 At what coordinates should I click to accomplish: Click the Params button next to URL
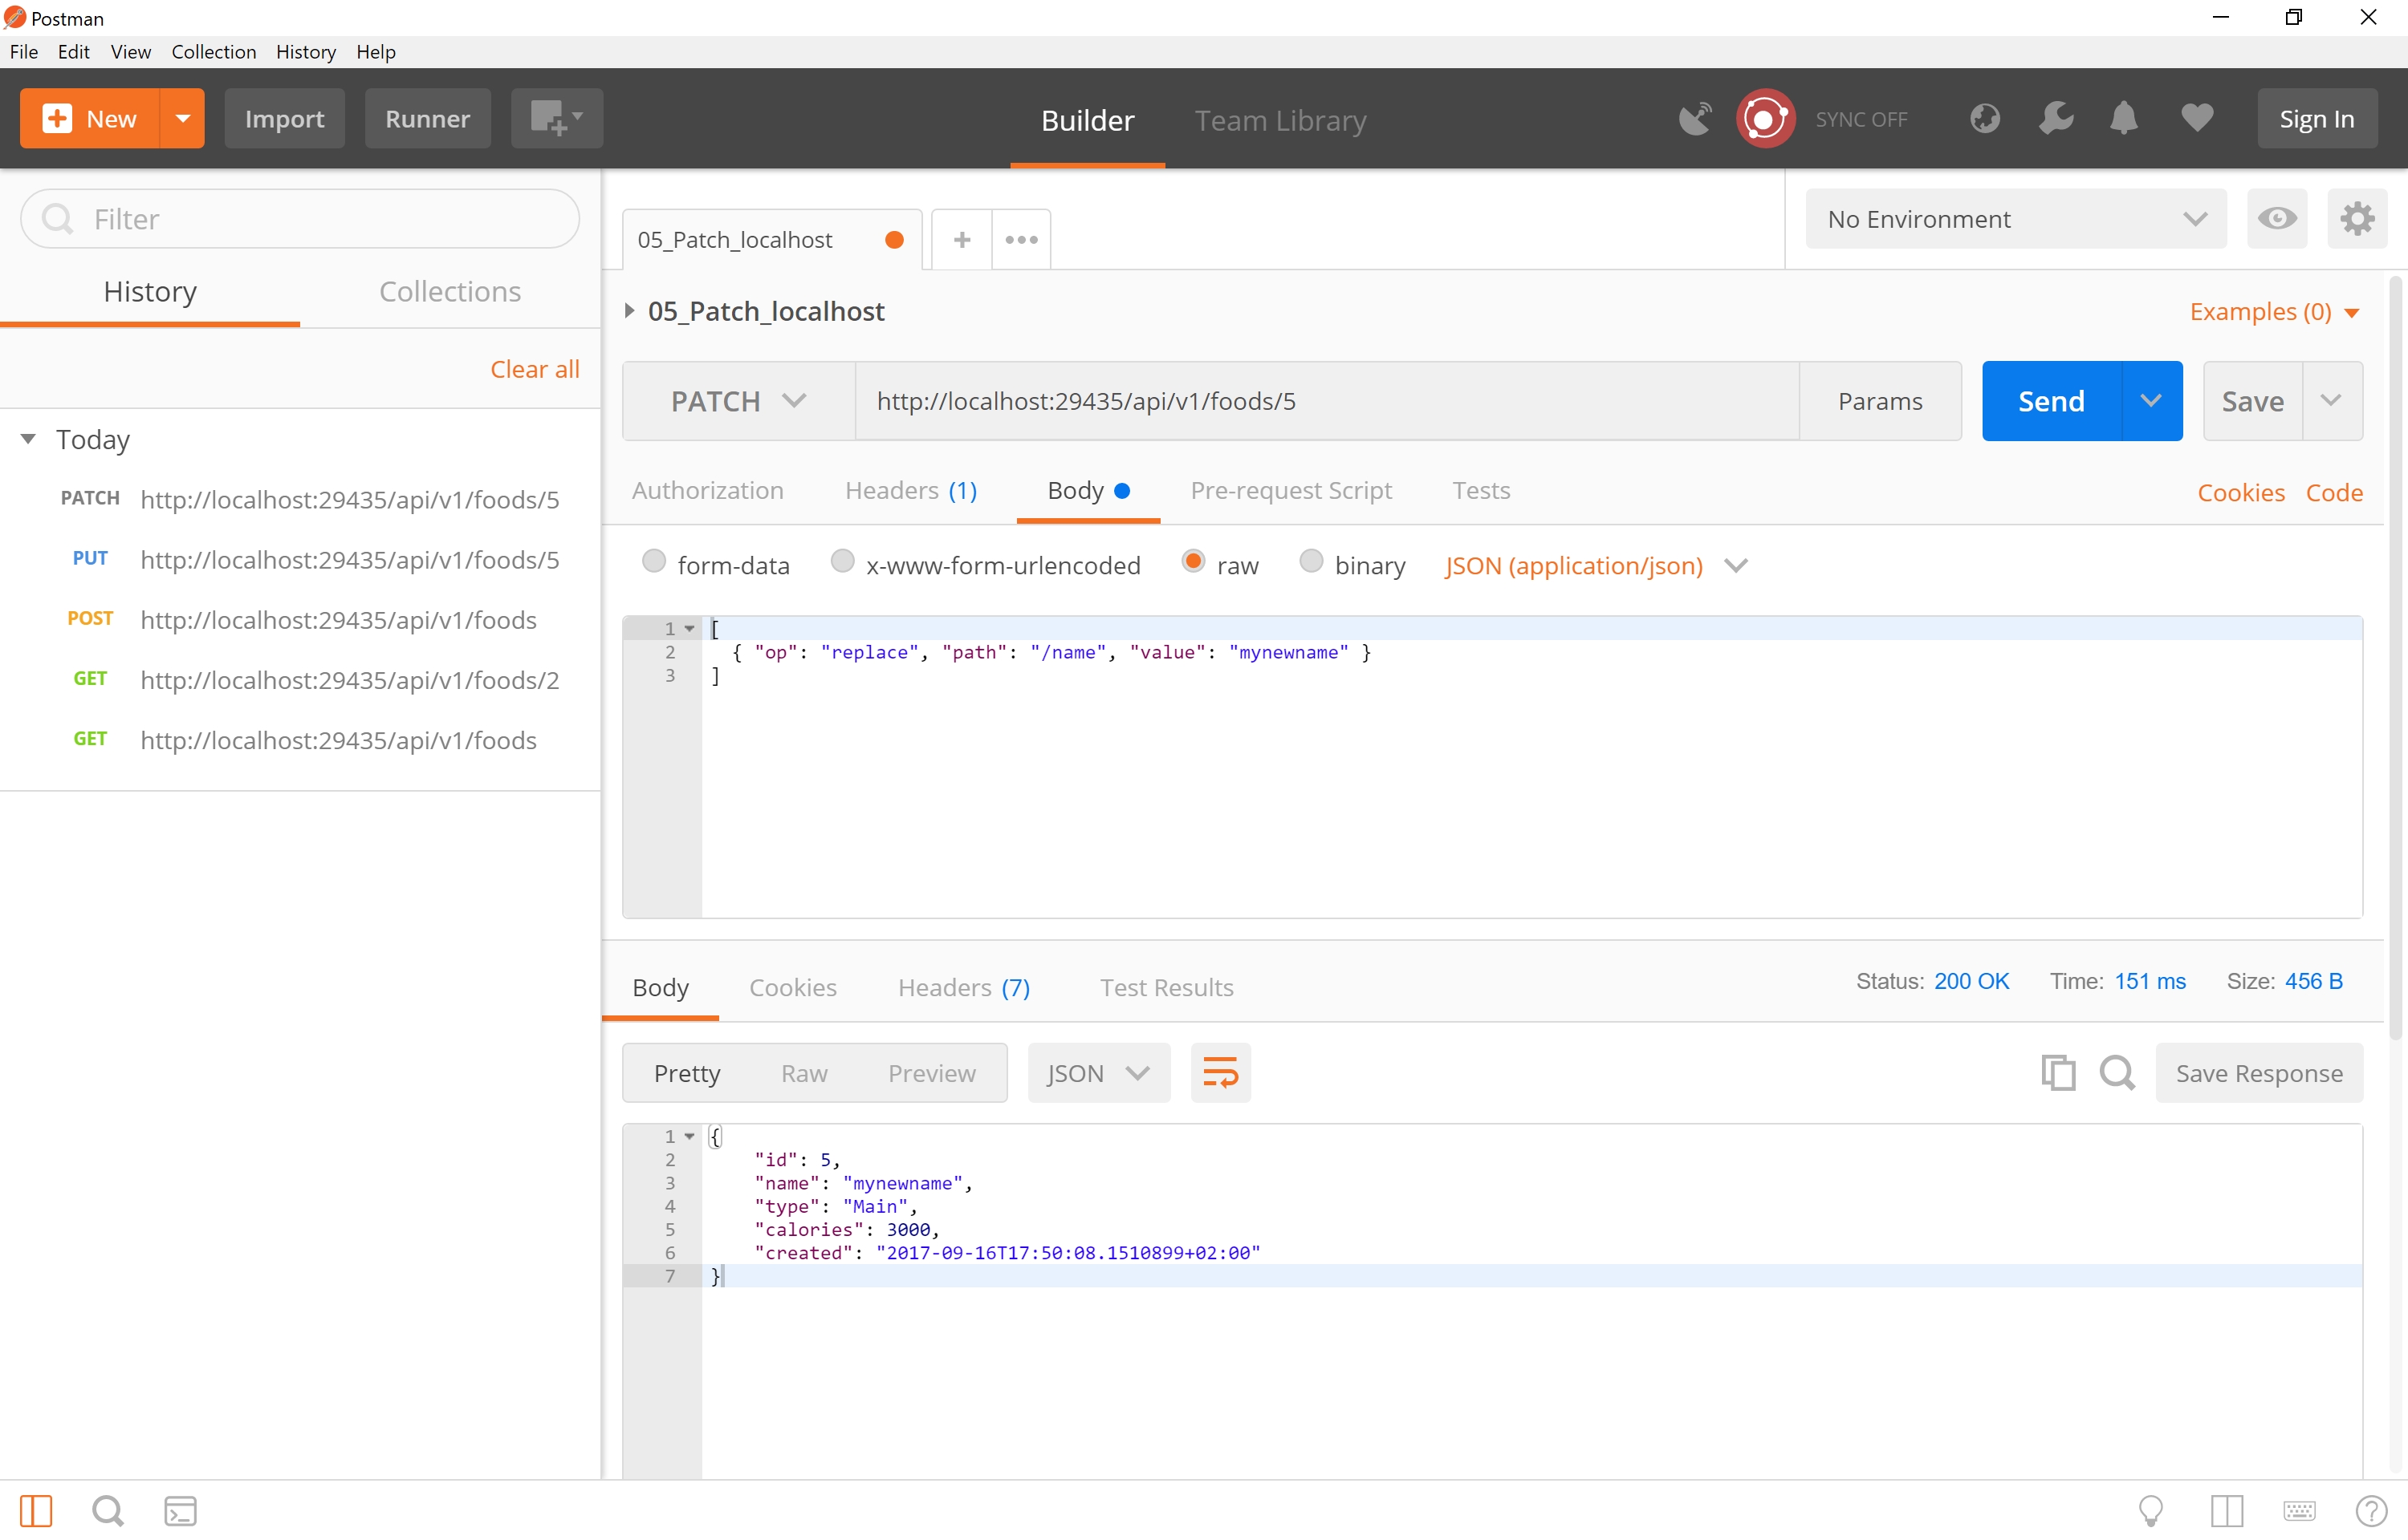click(x=1881, y=402)
